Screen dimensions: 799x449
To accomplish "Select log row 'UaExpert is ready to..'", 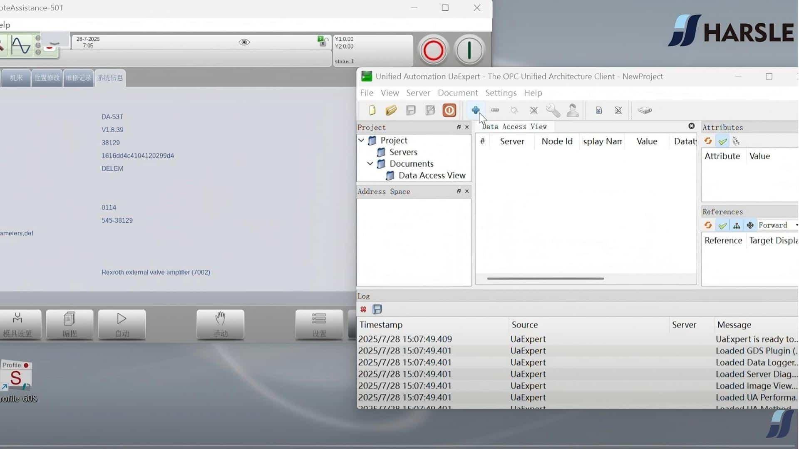I will pos(578,339).
